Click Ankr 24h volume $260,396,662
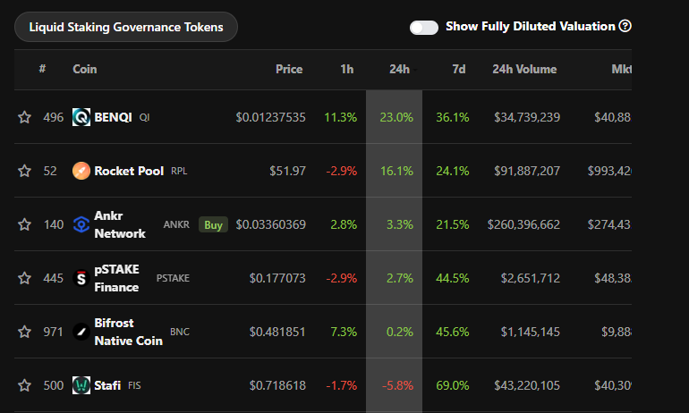The height and width of the screenshot is (413, 689). [523, 224]
